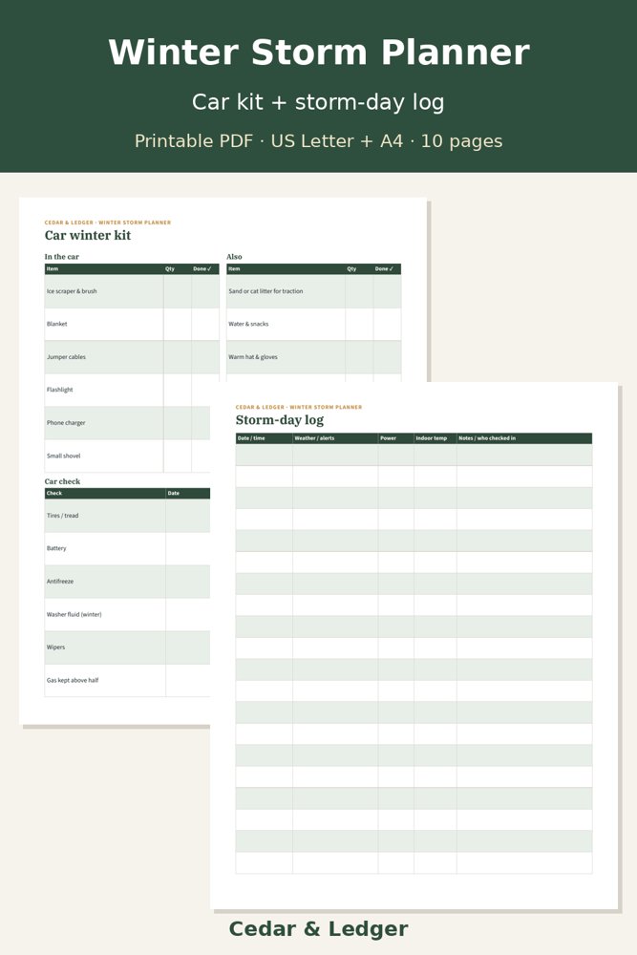Click the 'Also' section heading
Viewport: 637px width, 955px height.
pyautogui.click(x=235, y=256)
